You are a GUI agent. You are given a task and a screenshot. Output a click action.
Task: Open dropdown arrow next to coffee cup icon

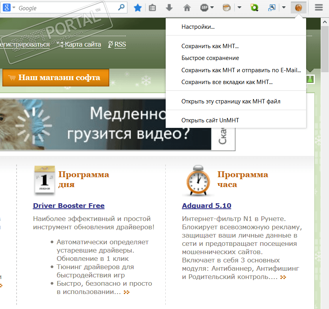239,7
